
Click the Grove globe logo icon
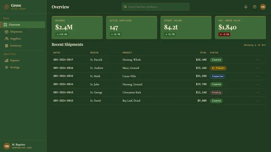click(x=6, y=7)
